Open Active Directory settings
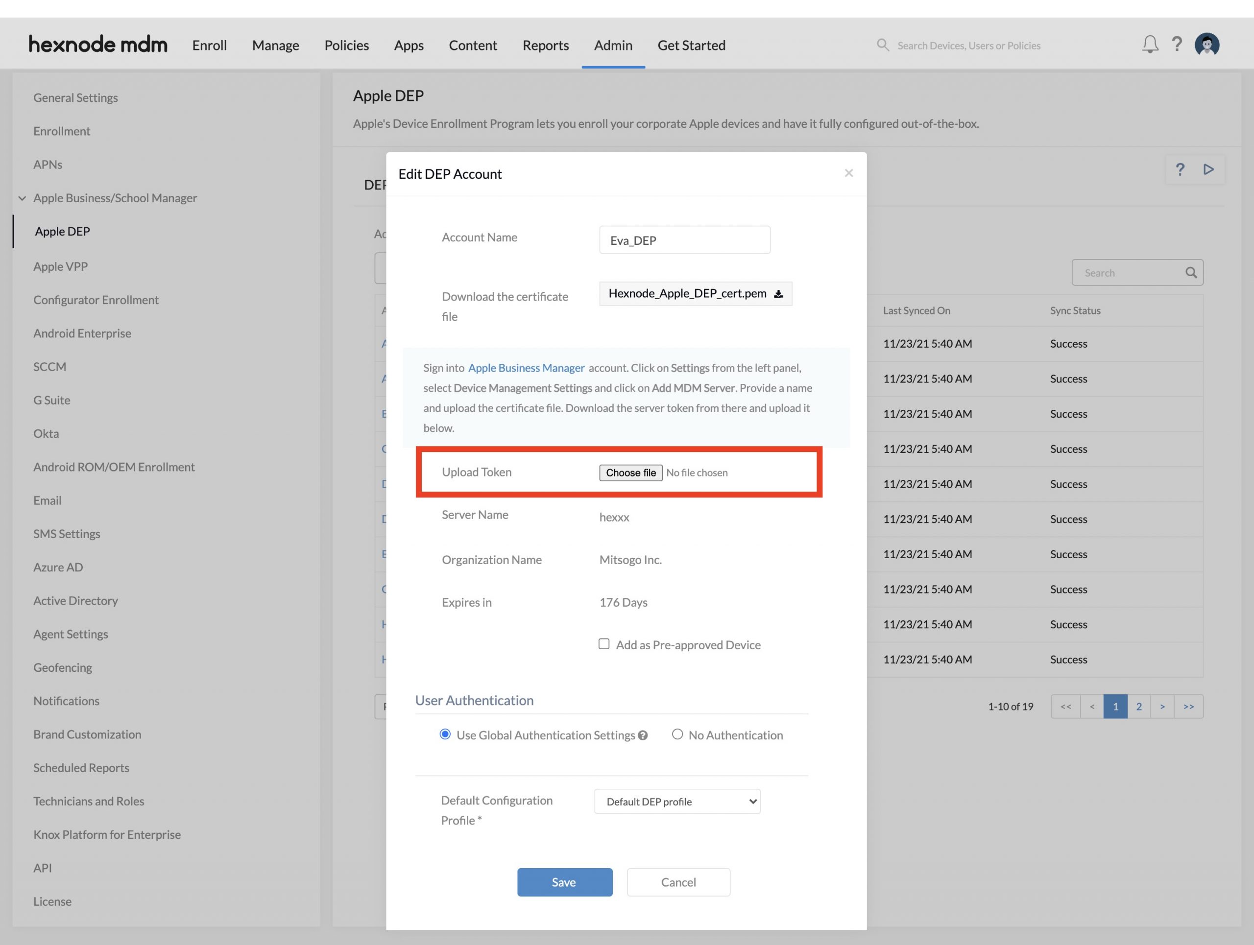1254x945 pixels. 75,600
